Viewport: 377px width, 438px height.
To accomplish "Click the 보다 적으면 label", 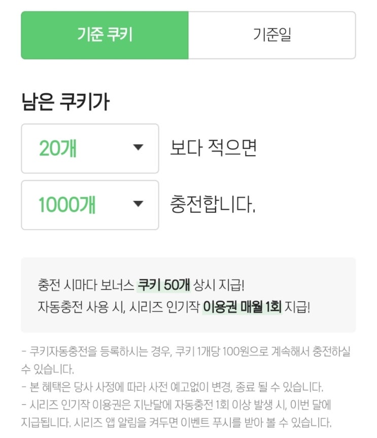I will tap(214, 148).
